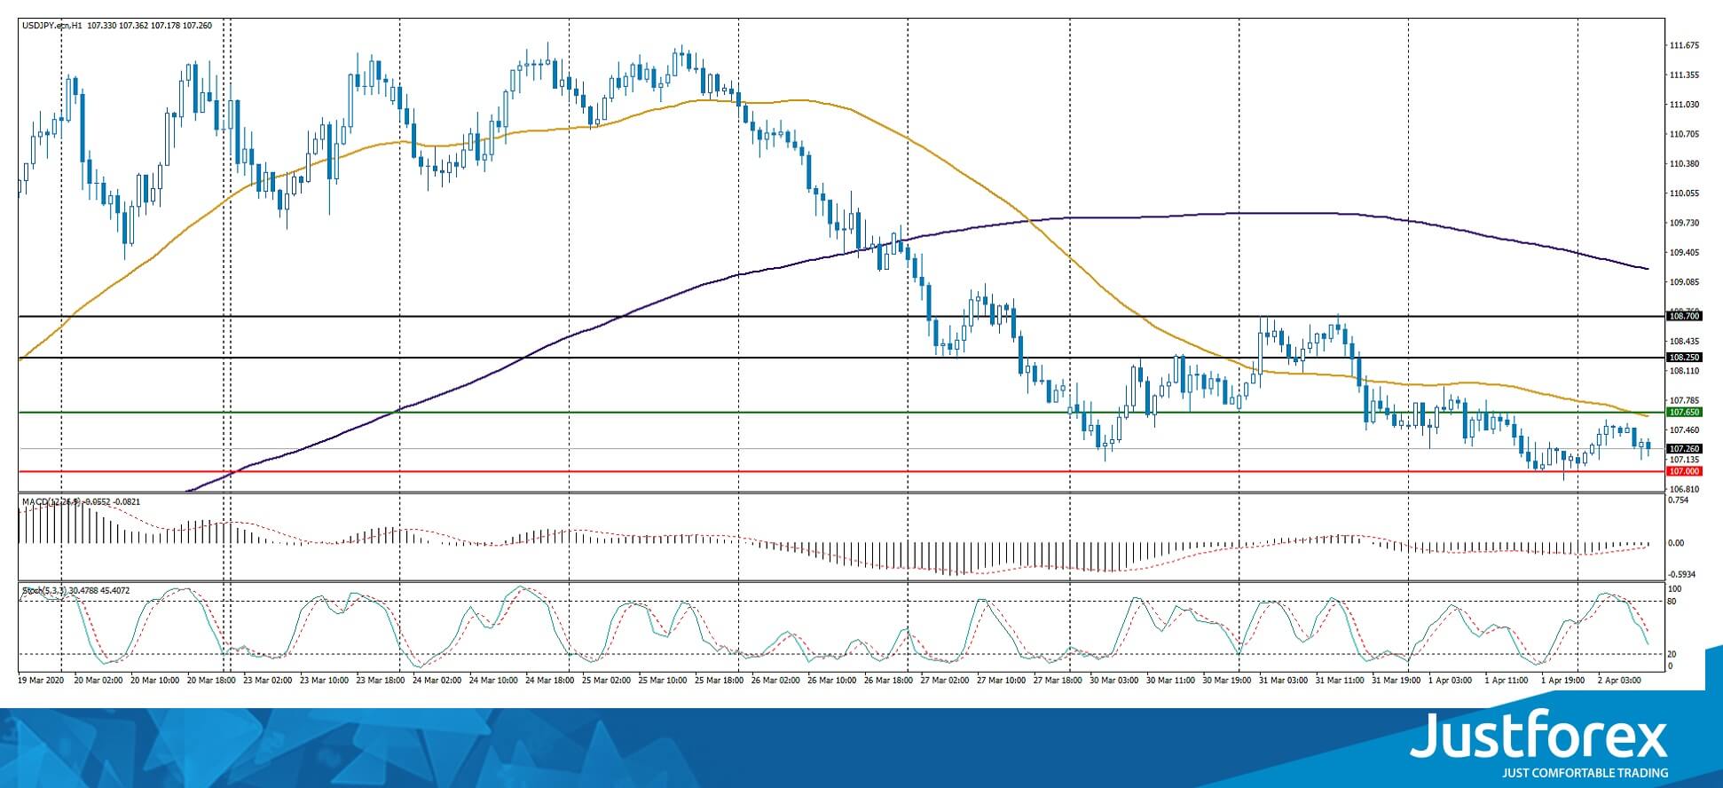1723x788 pixels.
Task: Click the MACD scale value -0.5934
Action: tap(1682, 574)
